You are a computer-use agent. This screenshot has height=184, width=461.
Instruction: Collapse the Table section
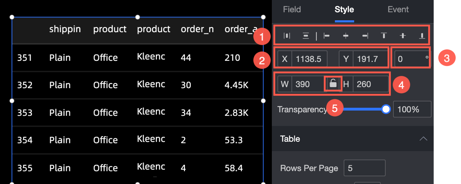pyautogui.click(x=423, y=139)
